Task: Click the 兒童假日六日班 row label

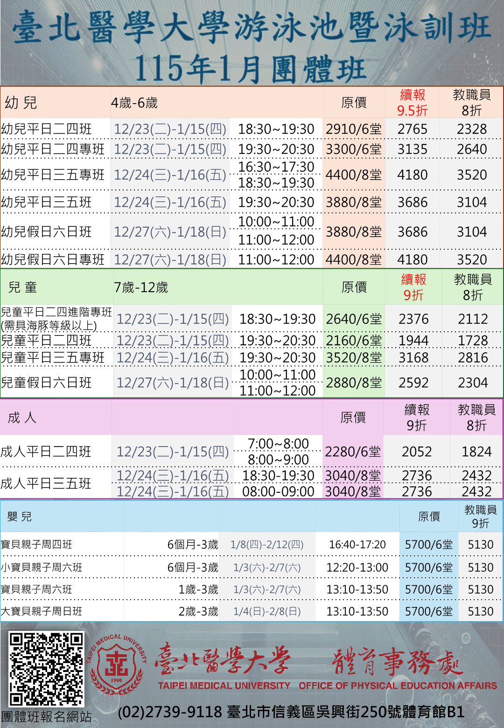Action: tap(46, 383)
